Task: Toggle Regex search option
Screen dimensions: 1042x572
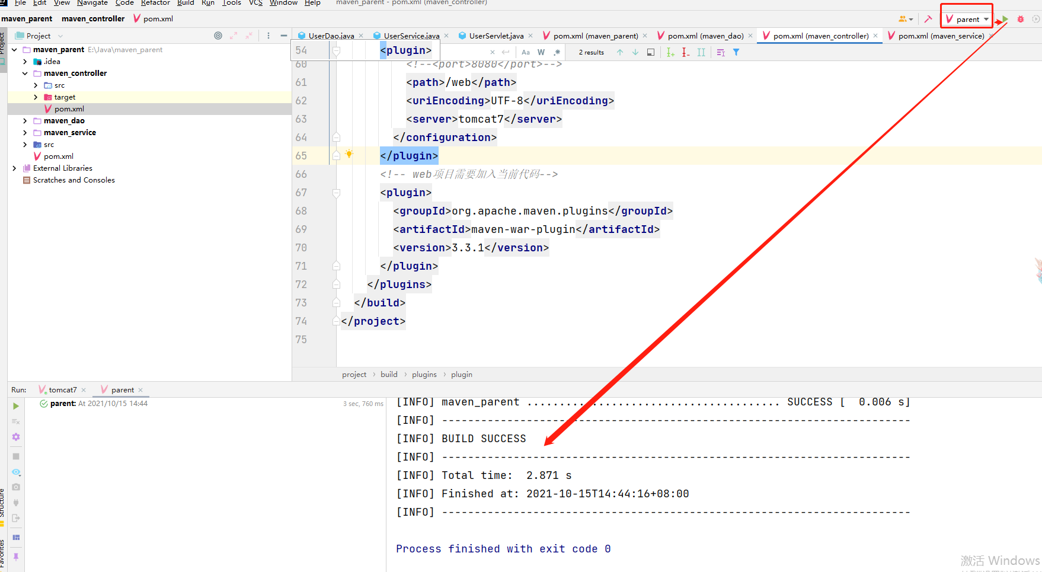Action: [x=557, y=52]
